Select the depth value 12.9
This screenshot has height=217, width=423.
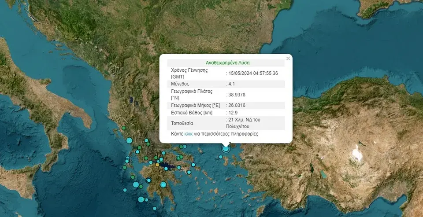(x=233, y=113)
